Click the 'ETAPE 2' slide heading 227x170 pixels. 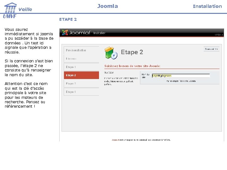pyautogui.click(x=68, y=20)
